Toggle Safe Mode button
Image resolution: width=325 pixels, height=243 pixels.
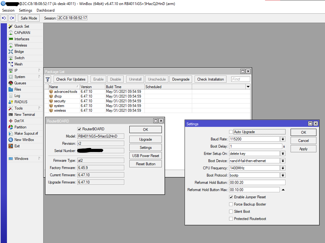[29, 18]
